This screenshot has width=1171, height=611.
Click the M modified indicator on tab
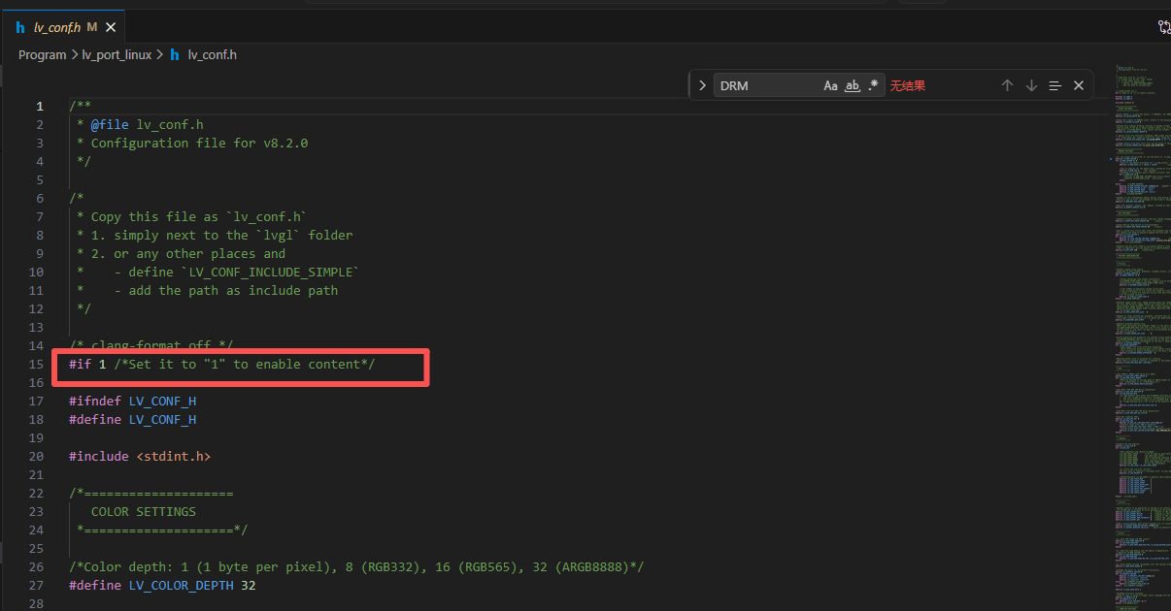coord(92,27)
